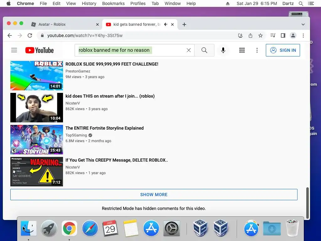View site info via lock icon
Image resolution: width=321 pixels, height=241 pixels.
point(42,35)
